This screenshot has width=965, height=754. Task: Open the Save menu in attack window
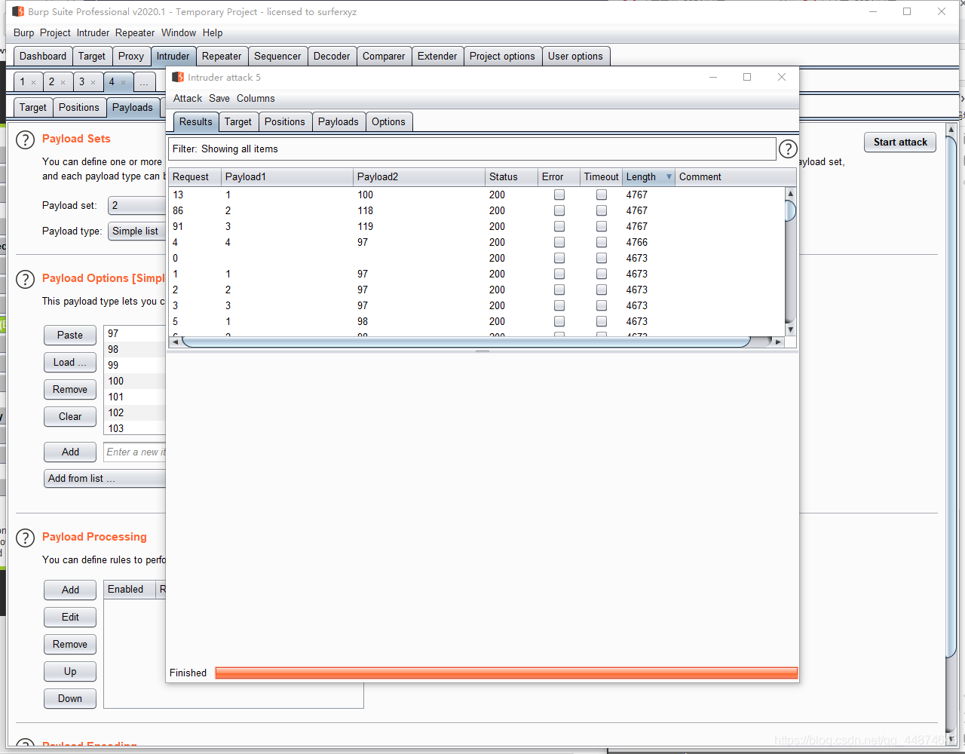click(219, 98)
